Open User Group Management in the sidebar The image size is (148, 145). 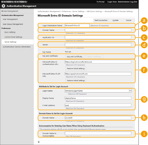coord(13,24)
